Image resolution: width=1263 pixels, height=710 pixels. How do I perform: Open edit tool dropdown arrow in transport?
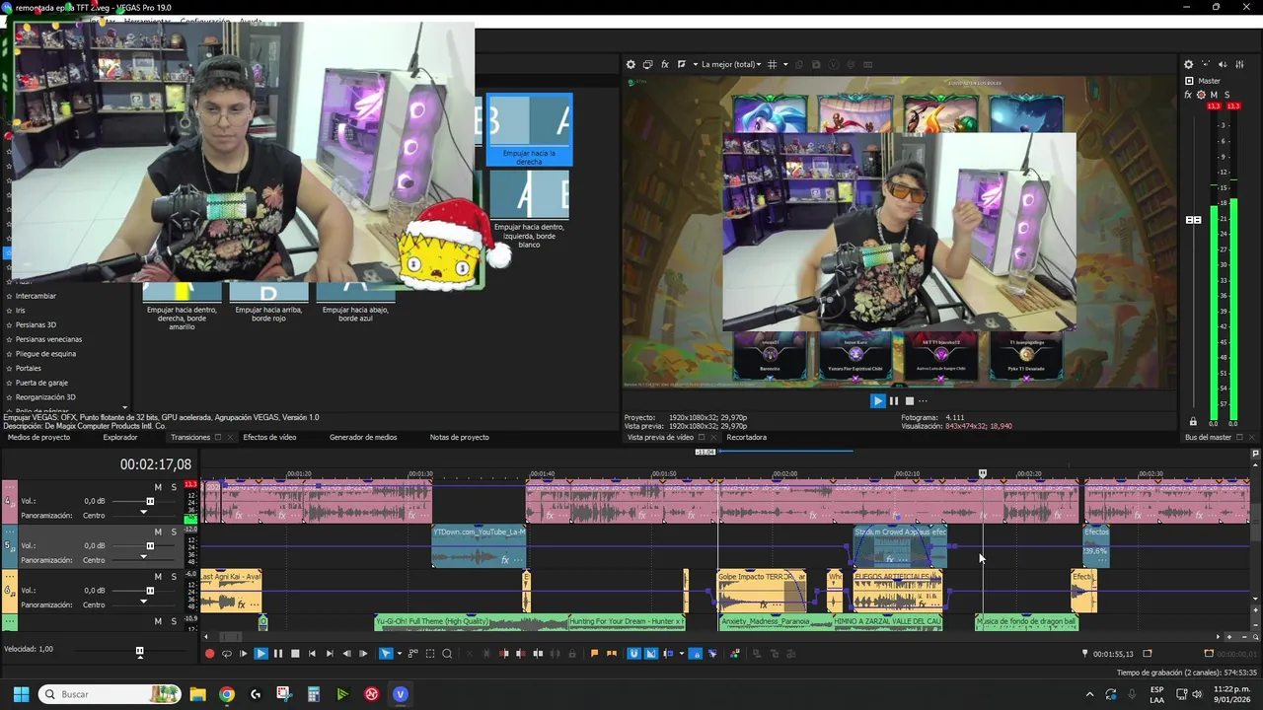[398, 653]
